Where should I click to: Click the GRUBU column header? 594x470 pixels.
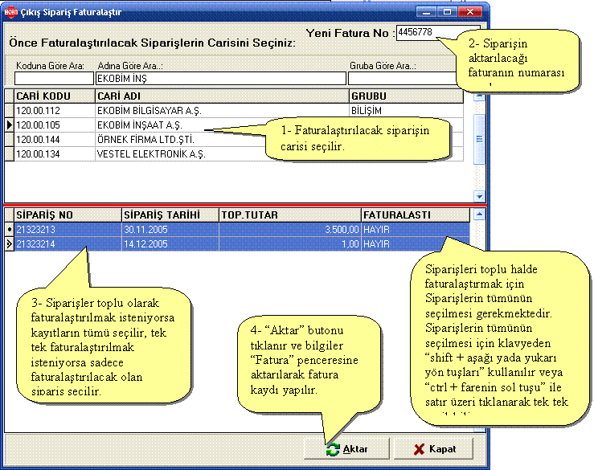406,96
